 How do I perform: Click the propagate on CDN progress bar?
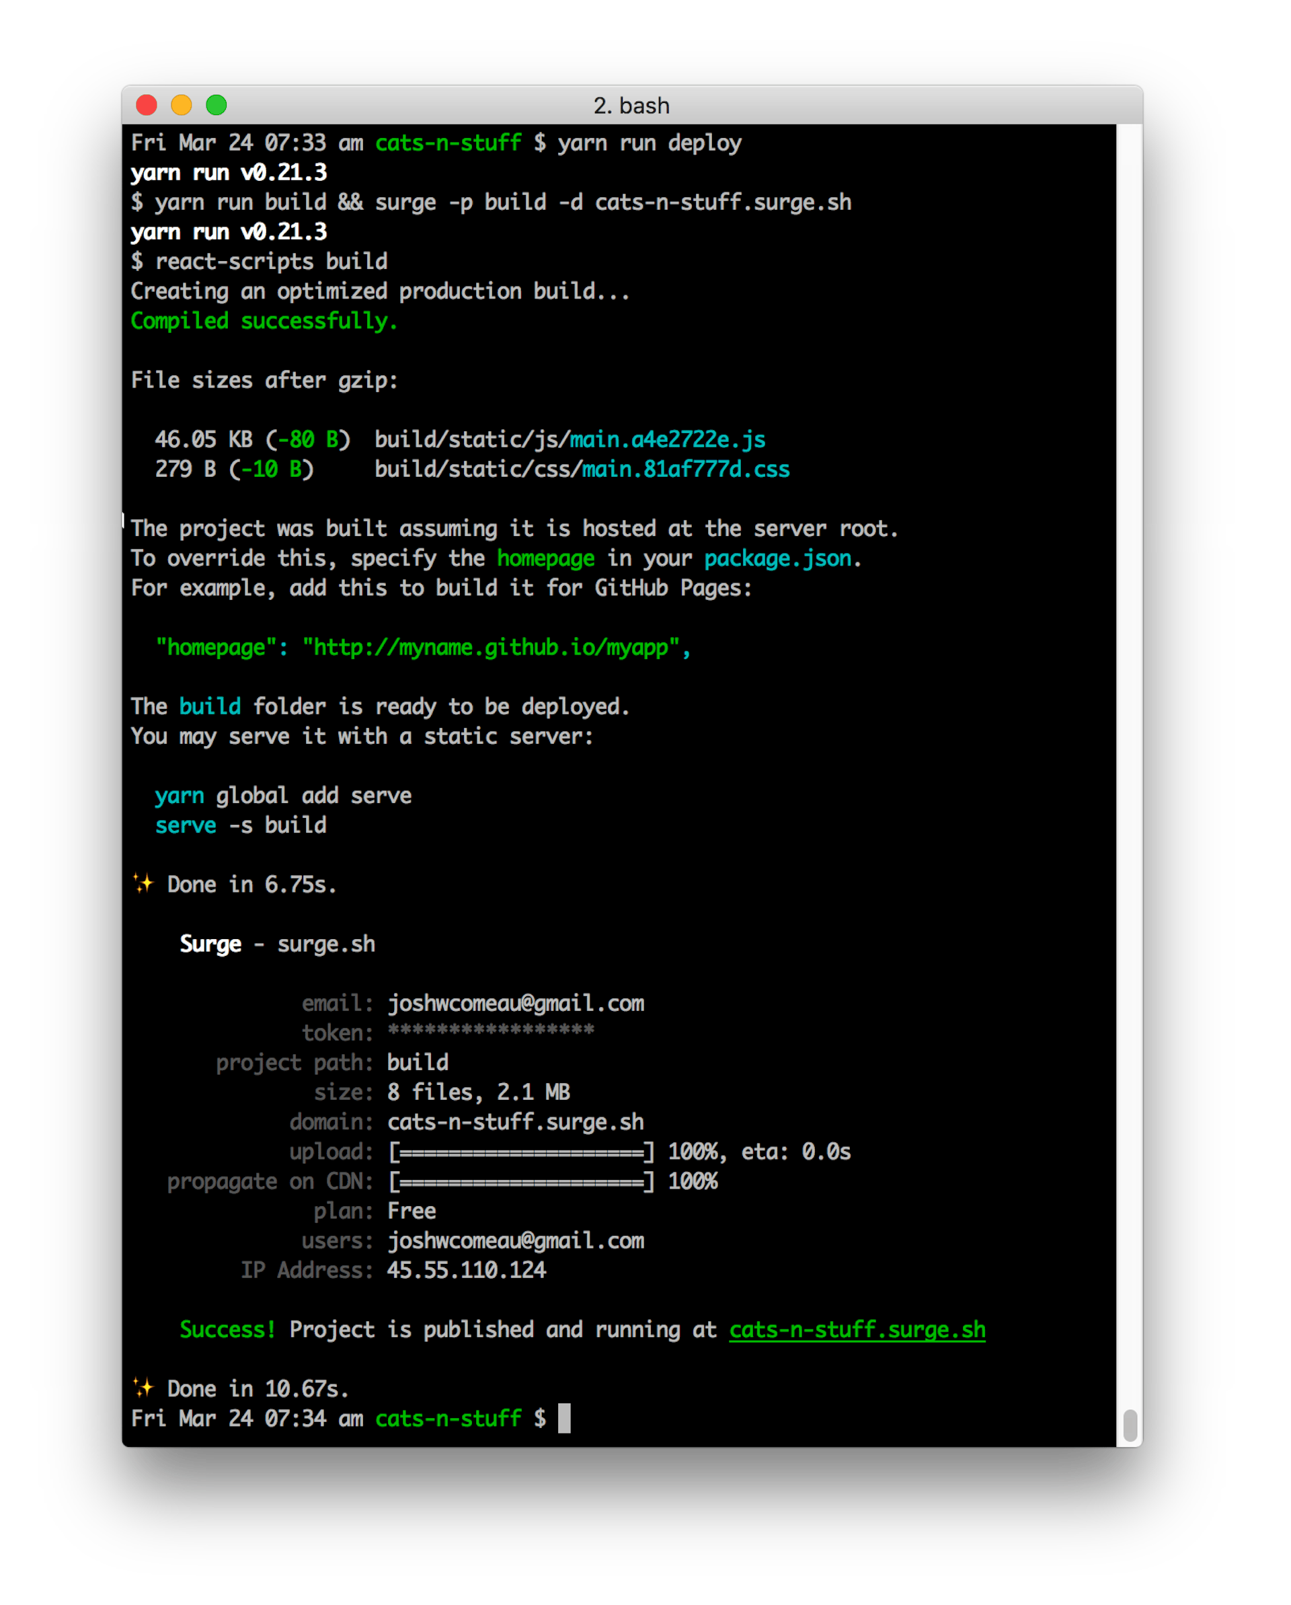coord(521,1182)
